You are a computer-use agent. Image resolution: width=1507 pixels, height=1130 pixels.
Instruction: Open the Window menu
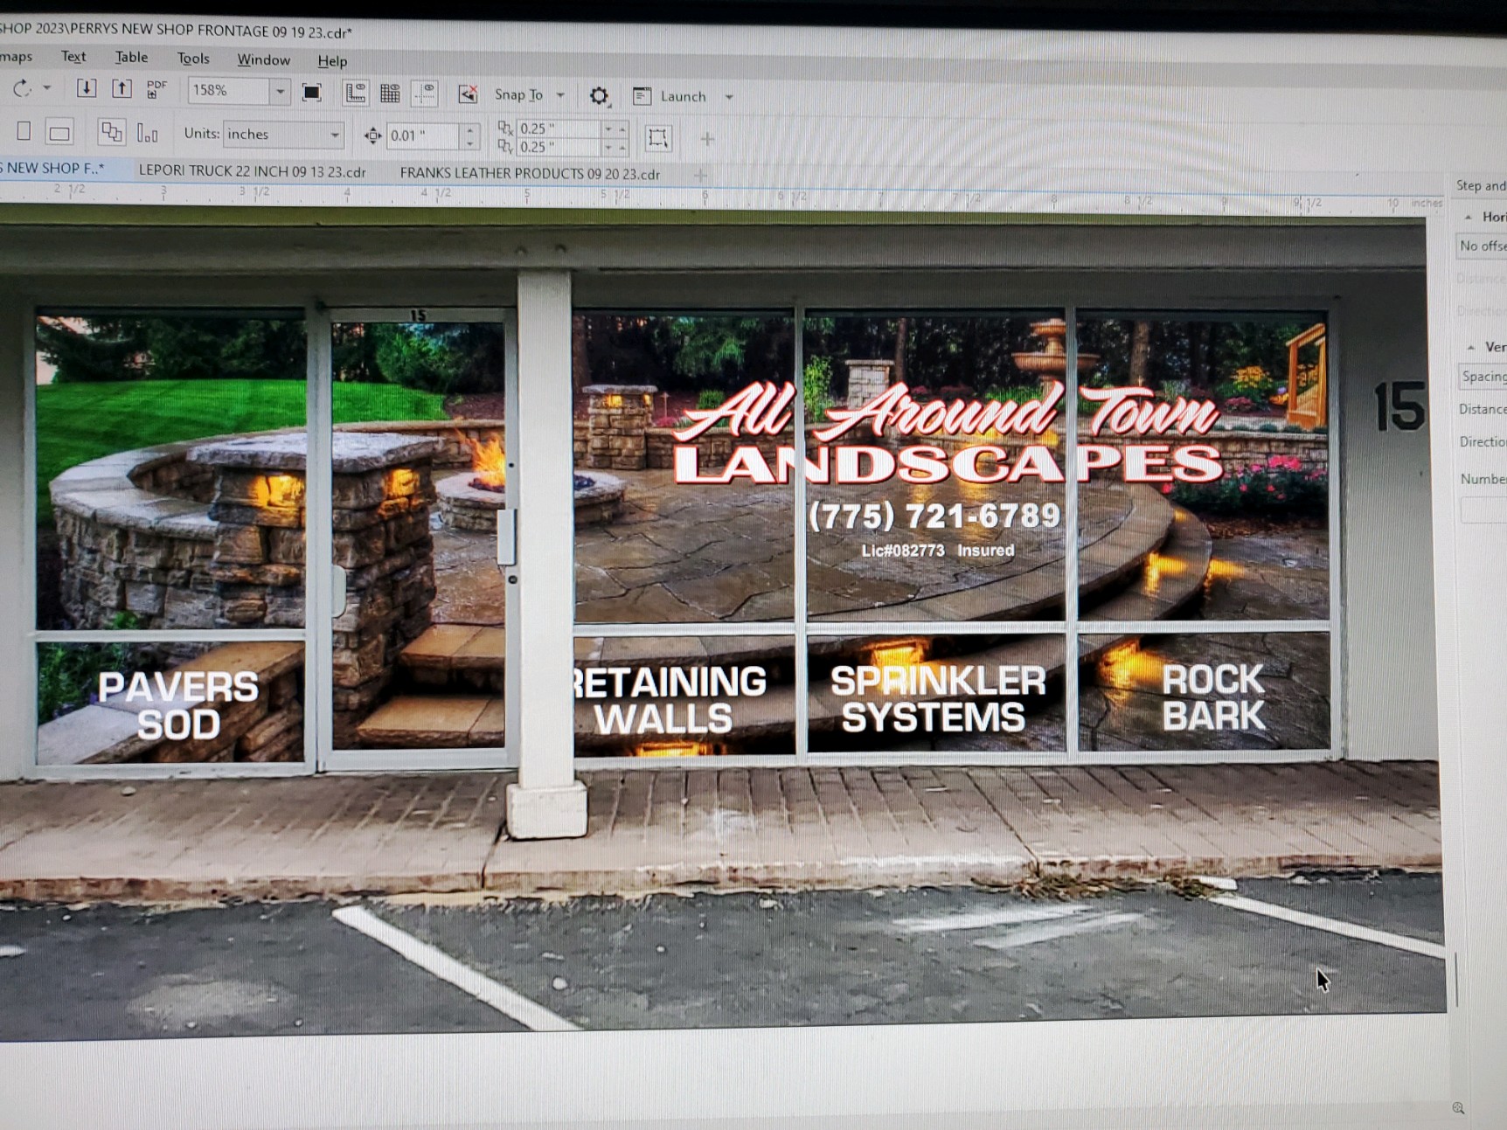pos(263,59)
